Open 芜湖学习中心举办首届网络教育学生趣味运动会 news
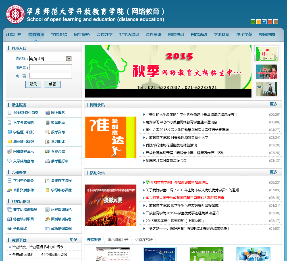 pos(182,122)
